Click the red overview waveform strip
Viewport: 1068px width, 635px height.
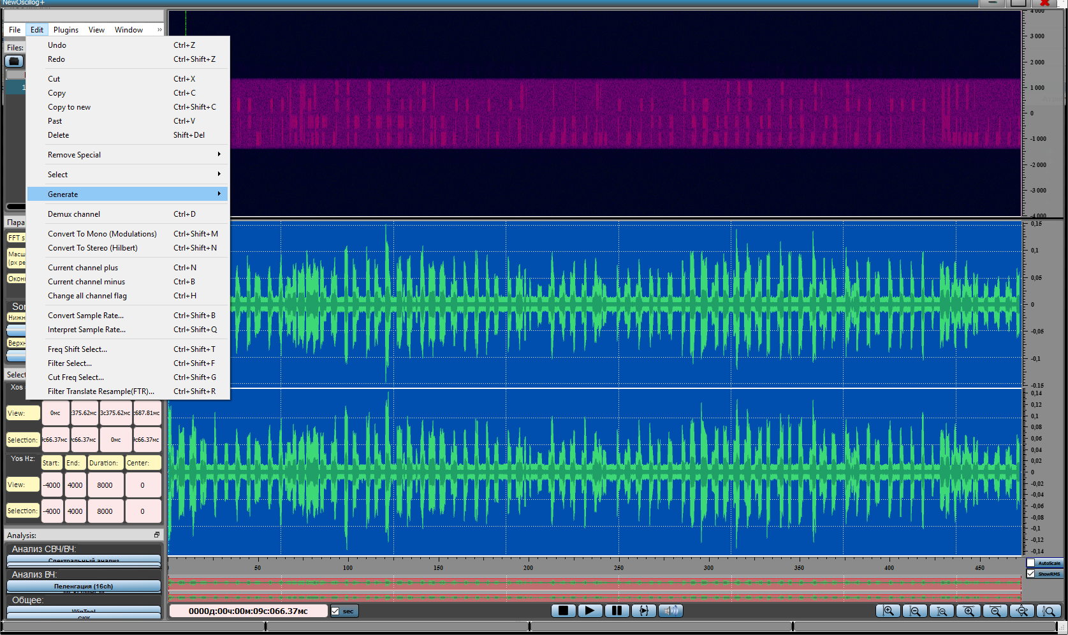pyautogui.click(x=594, y=590)
